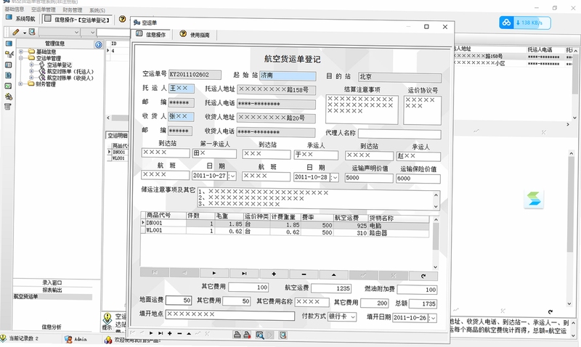Screen dimensions: 581x347
Task: Click next-record arrow in bottom form toolbar
Action: coord(151,333)
